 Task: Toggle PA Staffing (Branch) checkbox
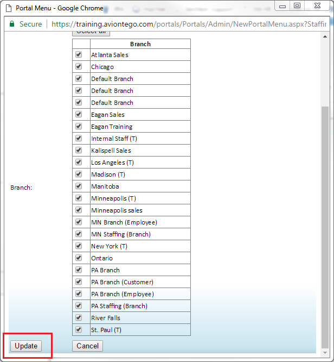point(79,305)
